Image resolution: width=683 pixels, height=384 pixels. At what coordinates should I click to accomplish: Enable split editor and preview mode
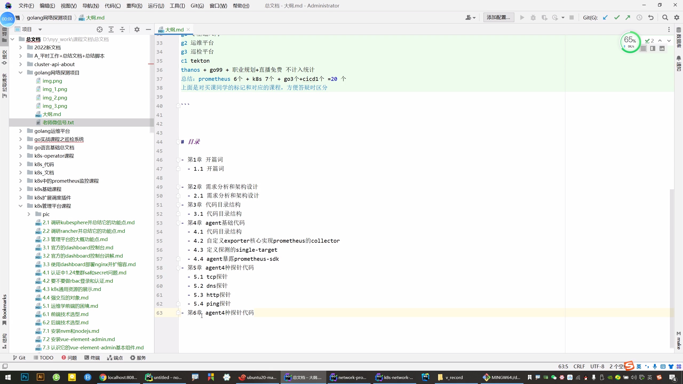653,49
